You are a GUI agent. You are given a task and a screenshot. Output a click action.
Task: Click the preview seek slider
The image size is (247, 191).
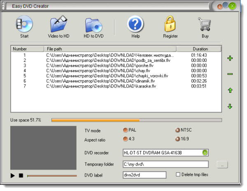click(52, 176)
